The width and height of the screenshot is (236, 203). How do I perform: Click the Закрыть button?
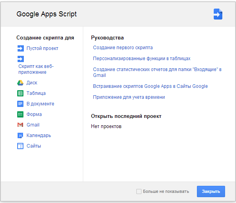(211, 191)
